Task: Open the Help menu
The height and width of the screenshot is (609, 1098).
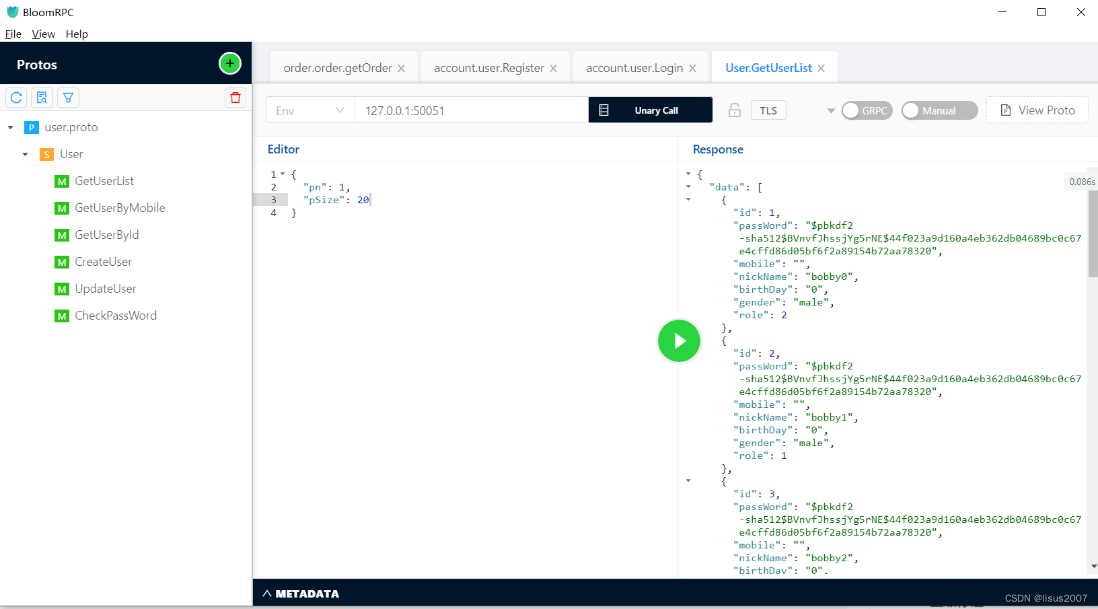Action: (x=77, y=34)
